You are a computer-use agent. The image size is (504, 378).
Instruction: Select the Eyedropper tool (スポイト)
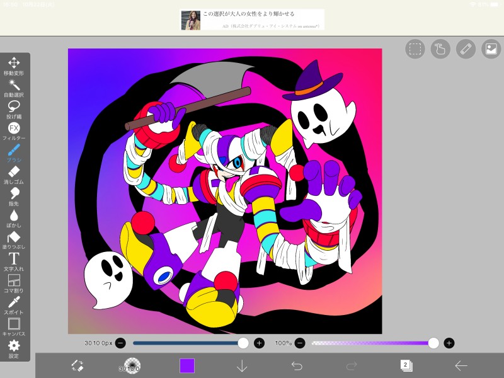pos(14,305)
